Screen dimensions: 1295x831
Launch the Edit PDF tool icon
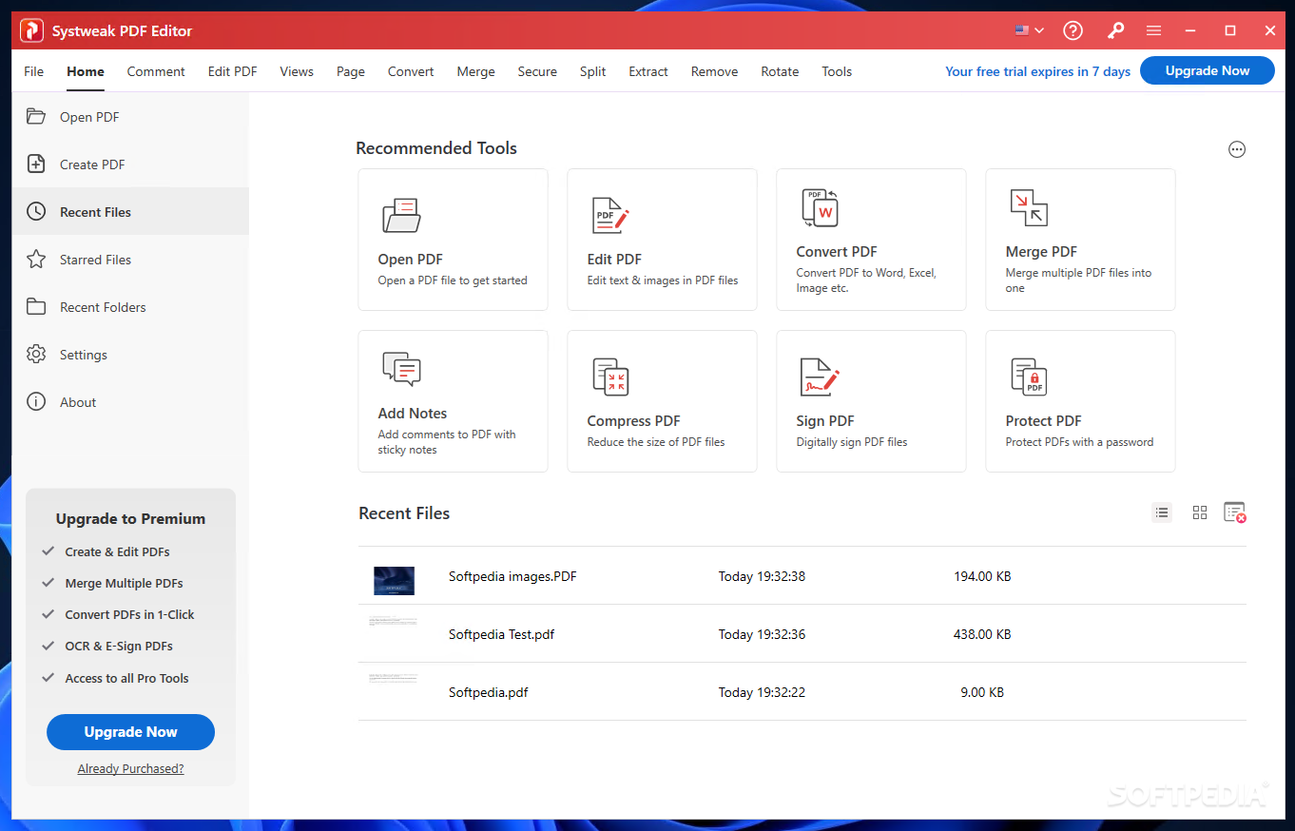pyautogui.click(x=610, y=215)
